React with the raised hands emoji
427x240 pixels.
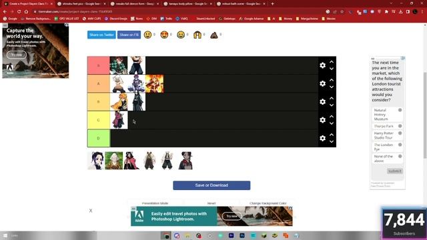point(197,35)
